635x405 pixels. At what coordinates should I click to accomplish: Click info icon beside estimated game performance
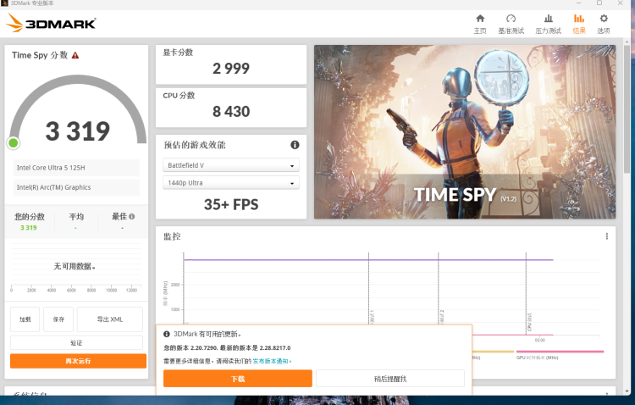coord(295,145)
